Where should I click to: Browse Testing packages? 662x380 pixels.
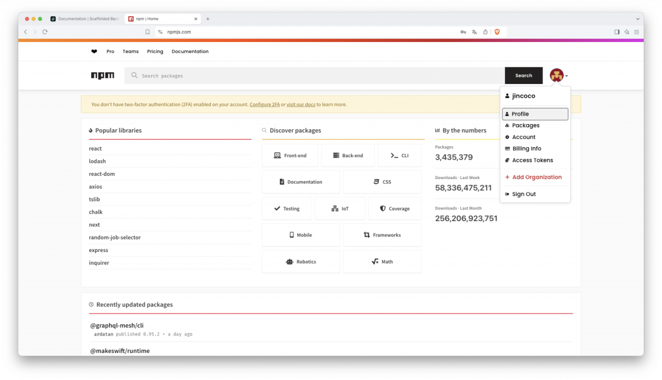coord(286,209)
